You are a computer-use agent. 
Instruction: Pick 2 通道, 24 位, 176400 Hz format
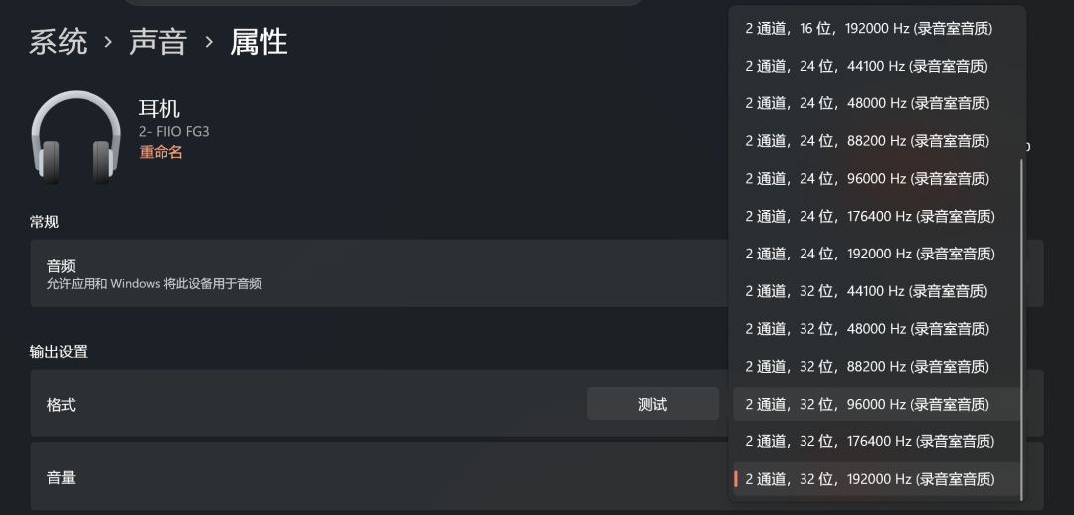click(x=877, y=217)
